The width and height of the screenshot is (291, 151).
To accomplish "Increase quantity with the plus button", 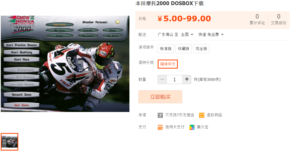I will [x=187, y=80].
